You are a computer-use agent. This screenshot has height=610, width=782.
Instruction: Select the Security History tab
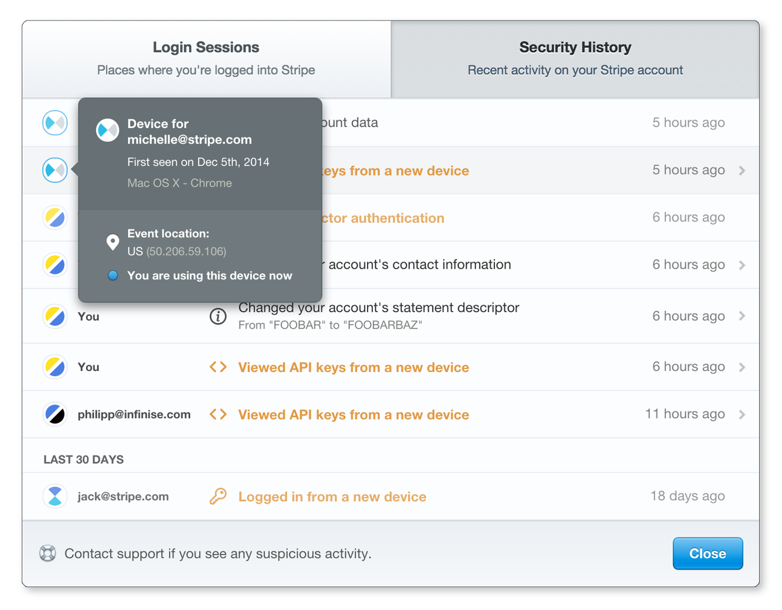click(575, 59)
